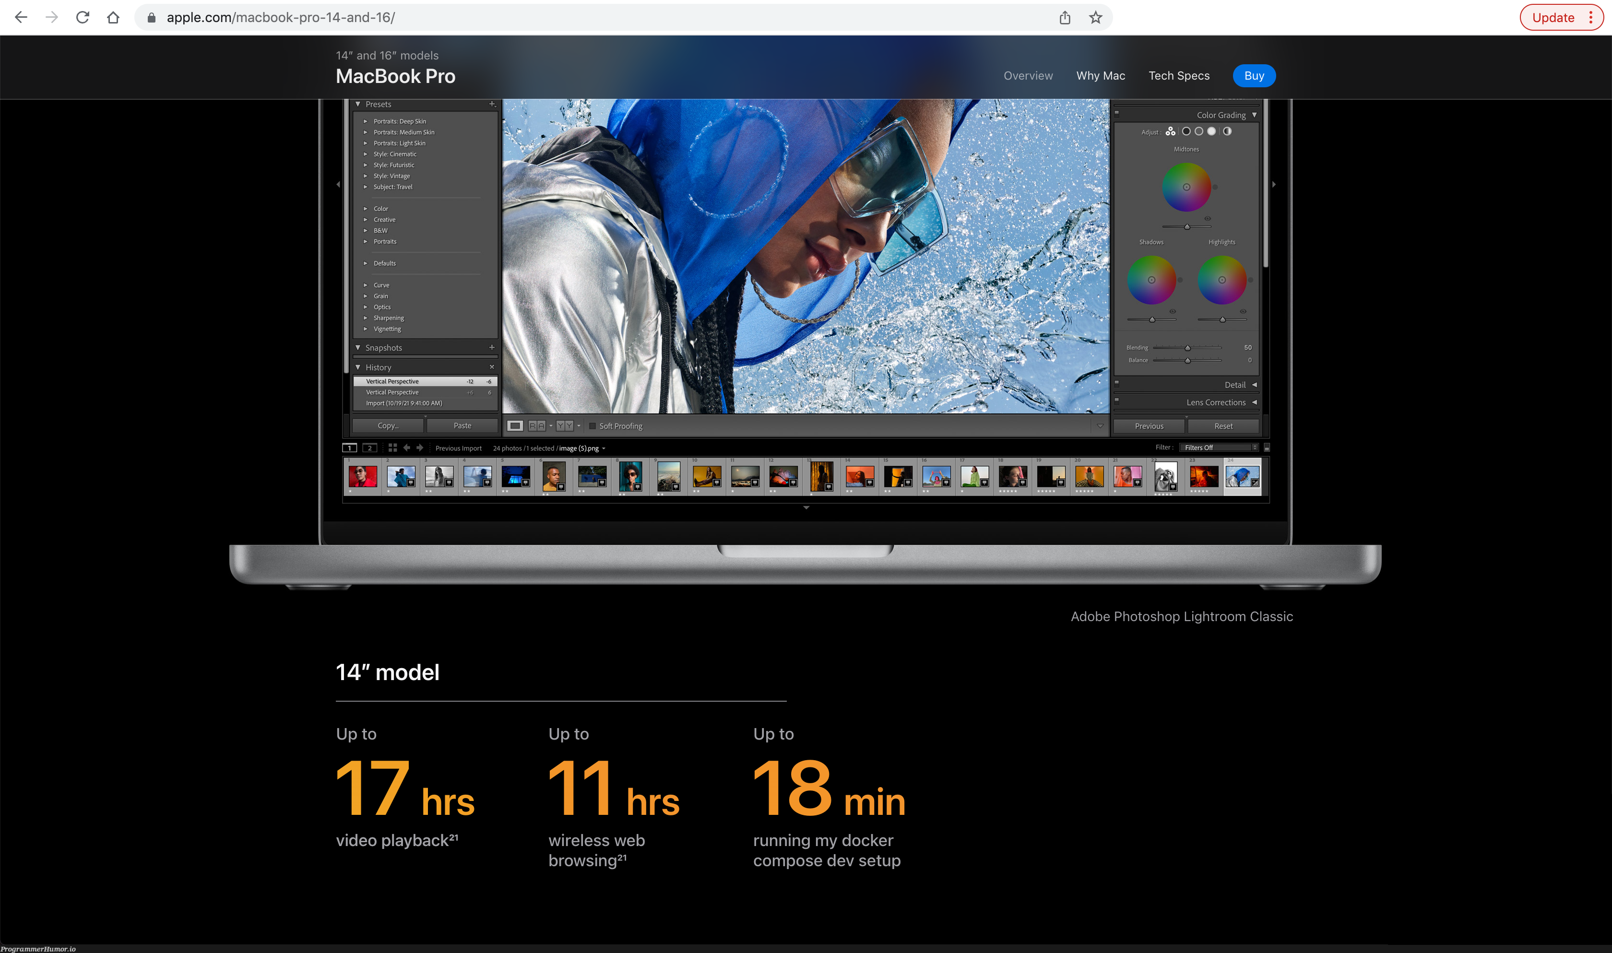This screenshot has height=953, width=1612.
Task: Collapse the Color Grading panel
Action: pyautogui.click(x=1254, y=115)
